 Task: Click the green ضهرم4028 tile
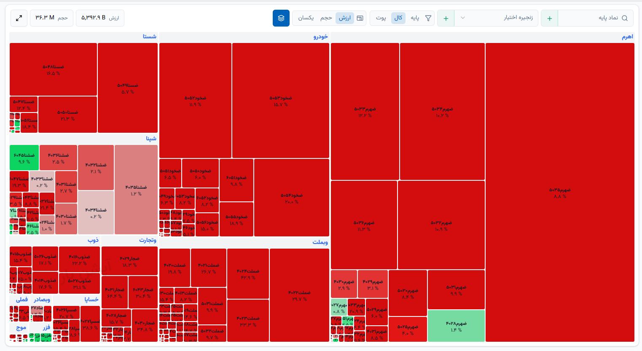point(456,326)
